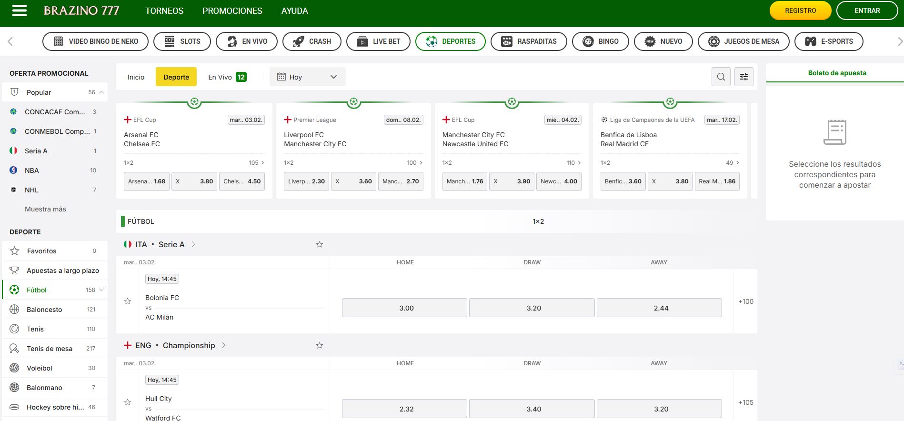This screenshot has width=904, height=421.
Task: Open the filter settings sliders icon
Action: coord(744,77)
